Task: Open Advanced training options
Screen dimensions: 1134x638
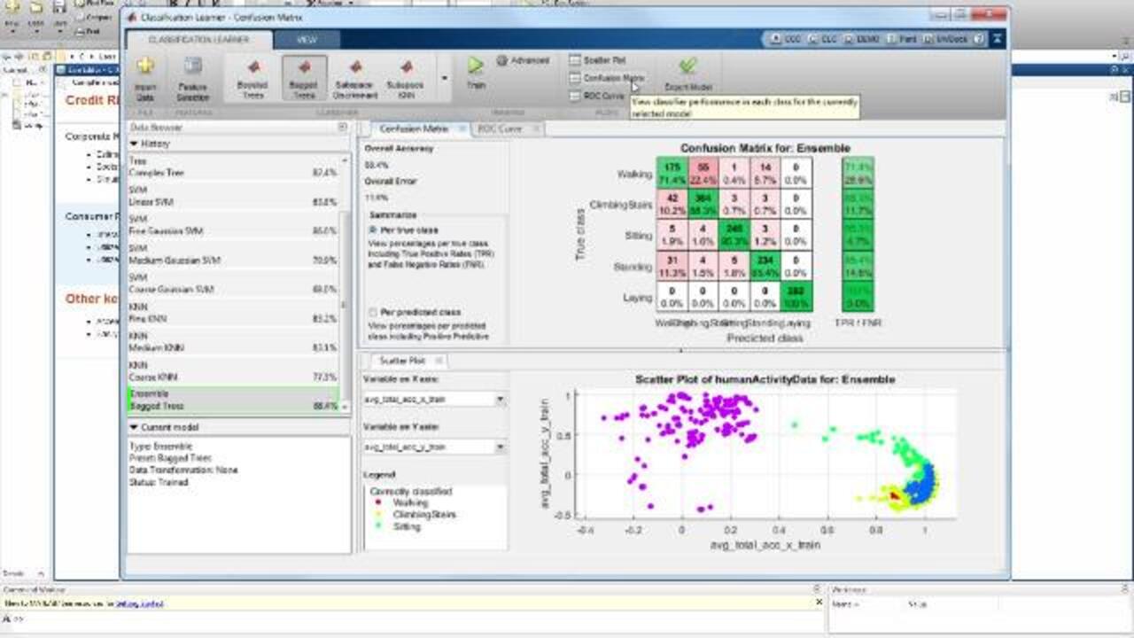Action: [x=523, y=60]
